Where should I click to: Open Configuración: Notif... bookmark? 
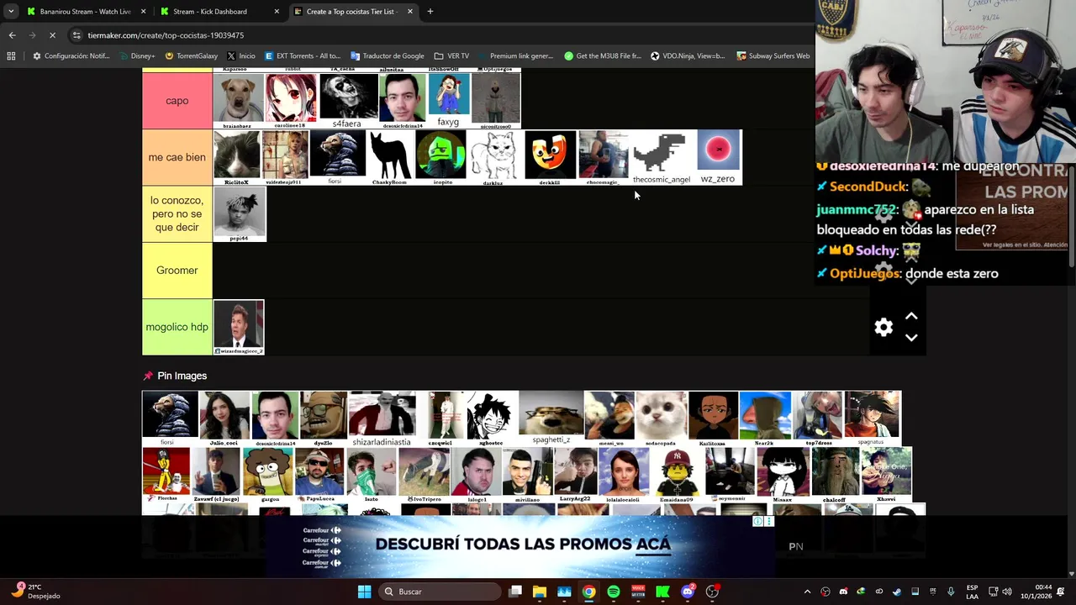tap(71, 56)
